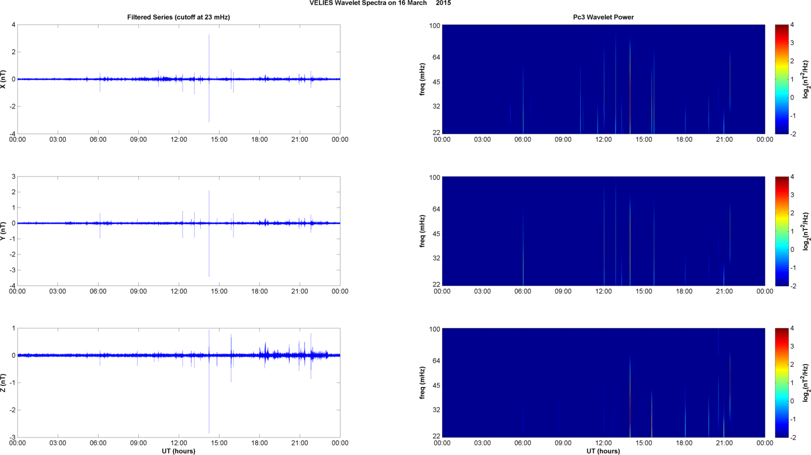Click the '100' frequency tick of the top spectrogram
Image resolution: width=811 pixels, height=455 pixels.
pyautogui.click(x=434, y=26)
